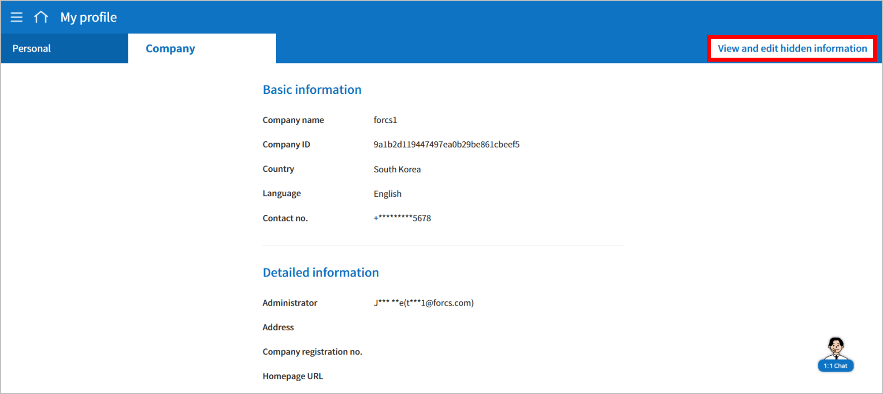
Task: Select the Company tab
Action: (171, 48)
